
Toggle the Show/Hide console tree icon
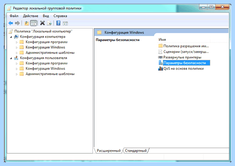[x=34, y=23]
